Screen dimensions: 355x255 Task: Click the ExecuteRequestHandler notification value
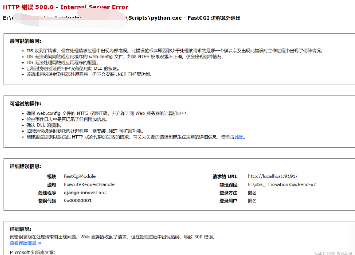[90, 184]
